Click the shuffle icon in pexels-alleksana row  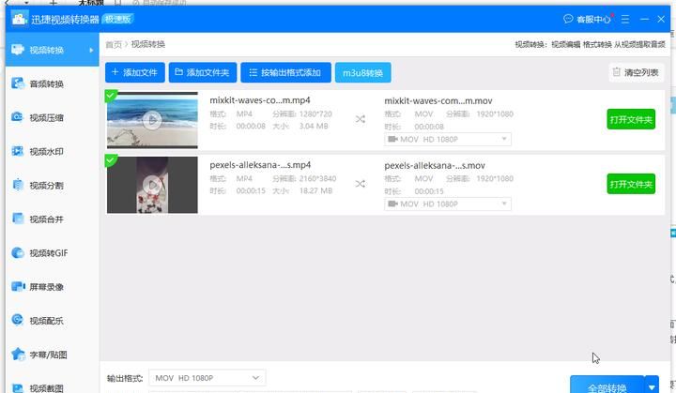tap(361, 184)
